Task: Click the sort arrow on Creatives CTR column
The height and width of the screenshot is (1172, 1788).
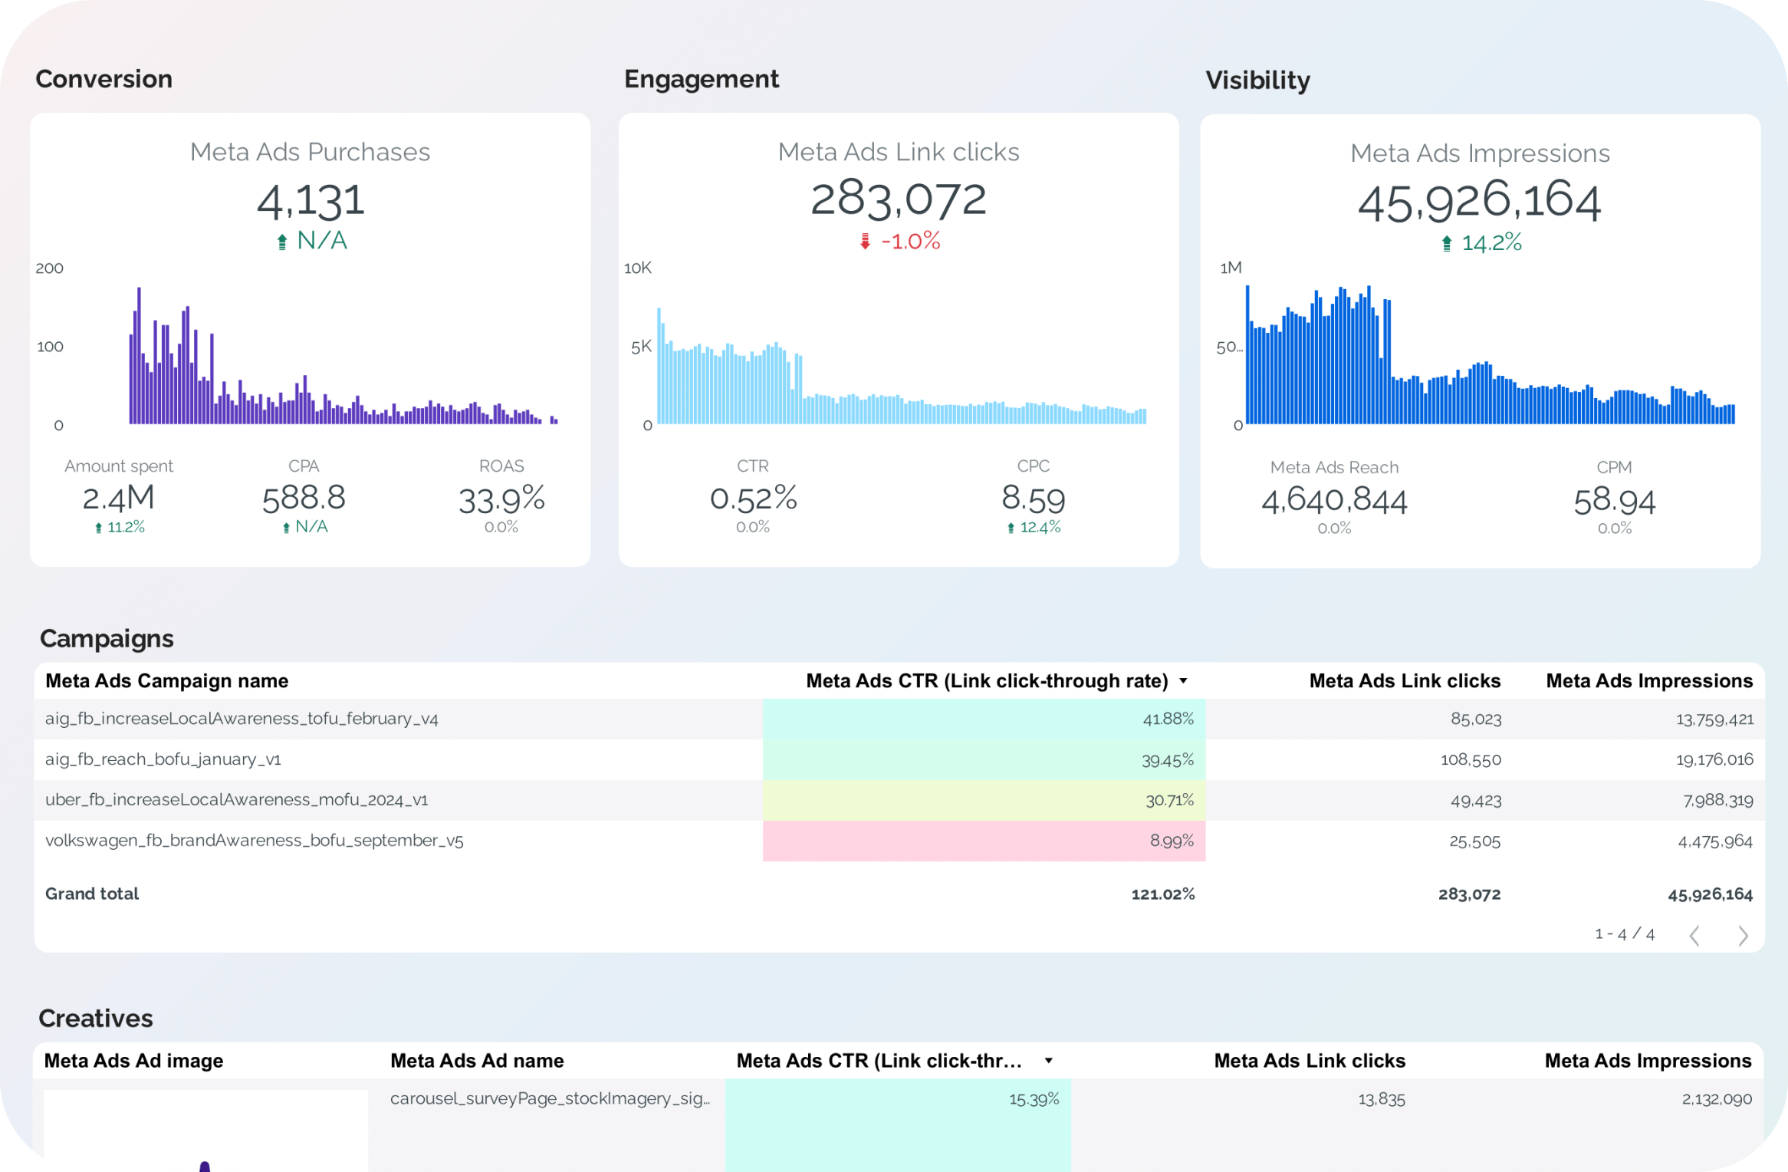Action: tap(1048, 1061)
